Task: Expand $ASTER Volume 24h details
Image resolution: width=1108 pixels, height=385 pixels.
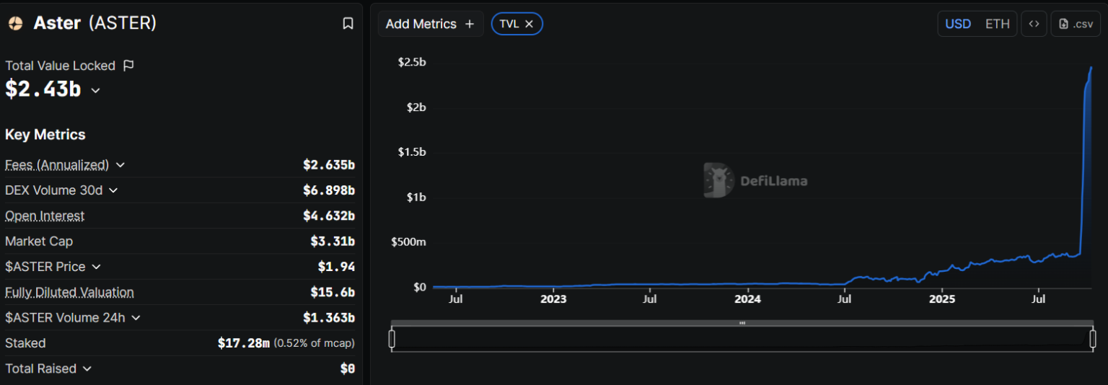Action: tap(136, 317)
